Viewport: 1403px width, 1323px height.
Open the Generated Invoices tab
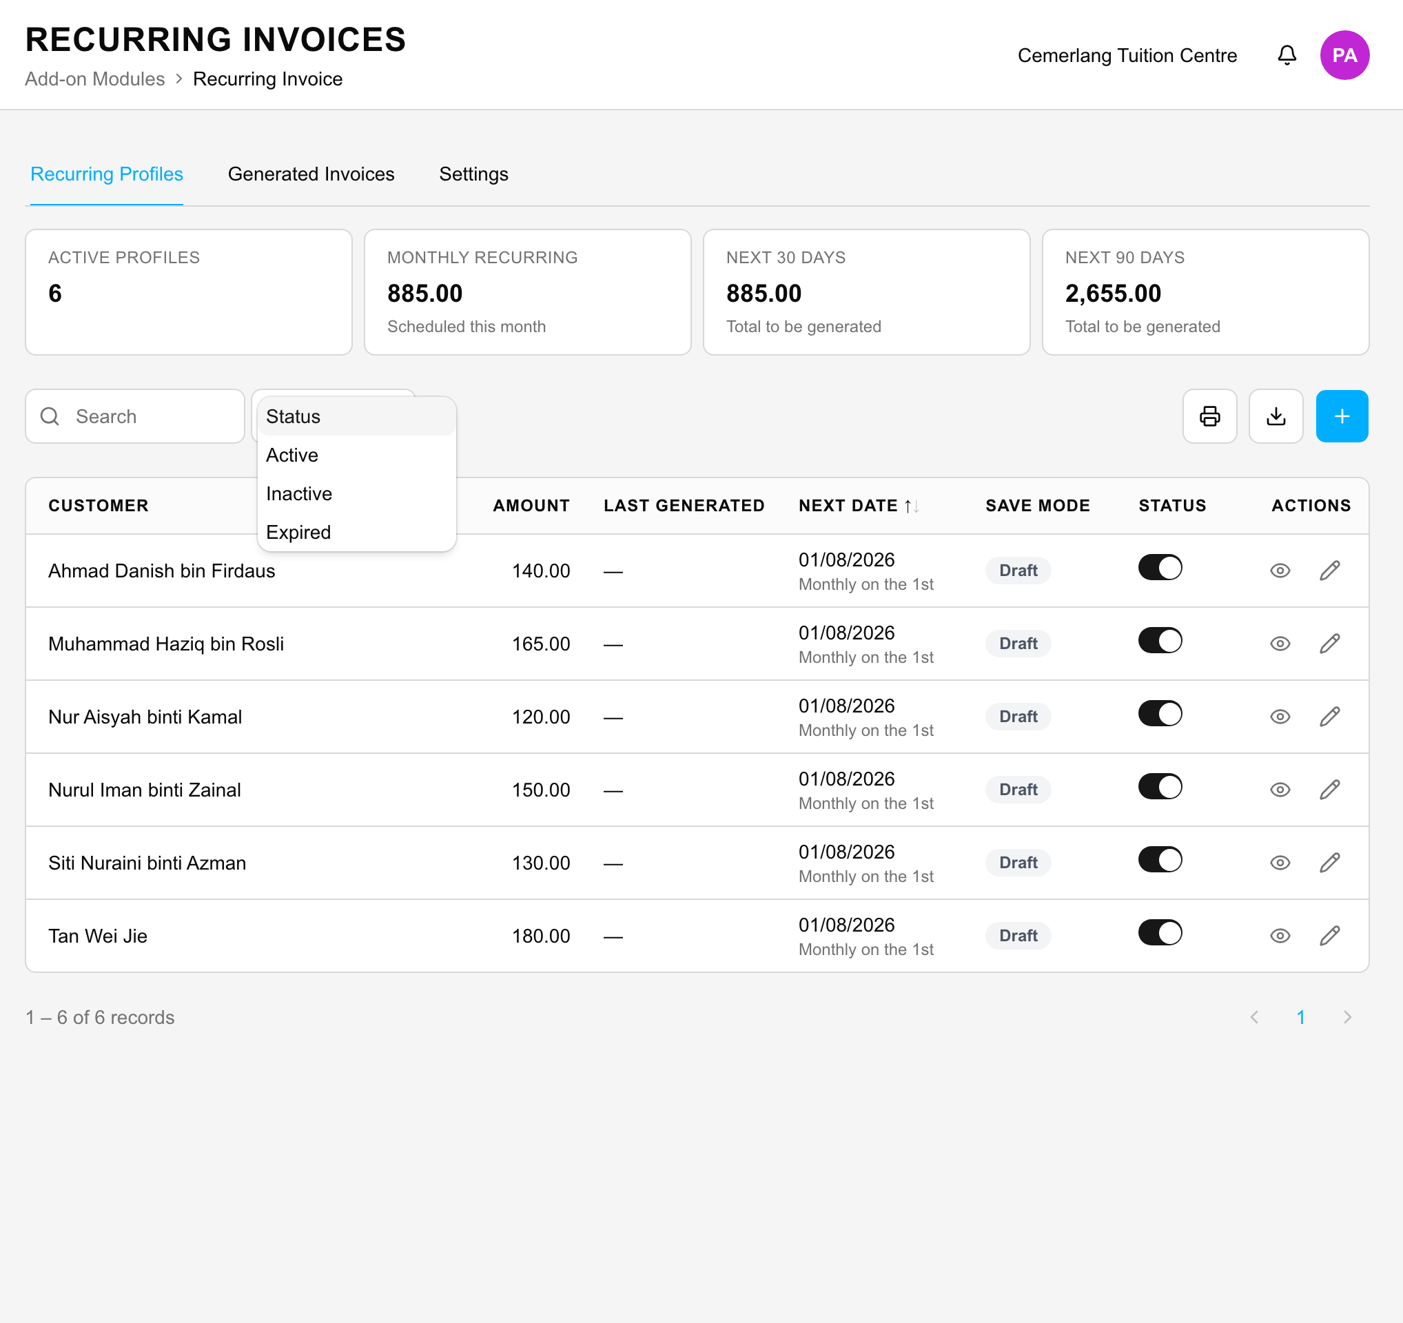(311, 174)
